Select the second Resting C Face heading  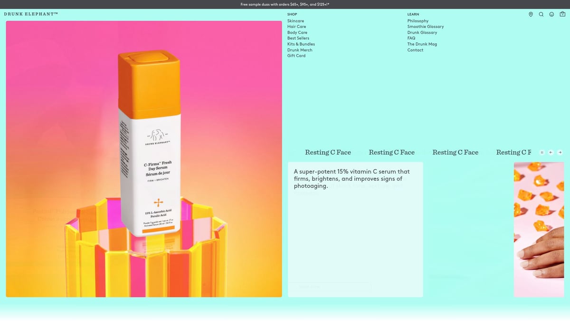point(391,152)
